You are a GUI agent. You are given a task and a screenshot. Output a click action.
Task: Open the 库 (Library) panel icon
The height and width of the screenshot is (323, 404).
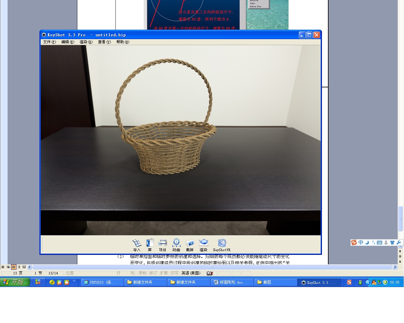click(150, 245)
